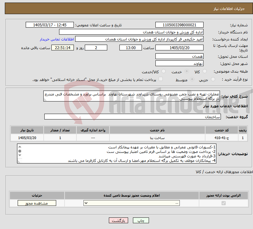The width and height of the screenshot is (253, 229).
Task: Select the کالا/خدمت radio button
Action: (x=164, y=71)
